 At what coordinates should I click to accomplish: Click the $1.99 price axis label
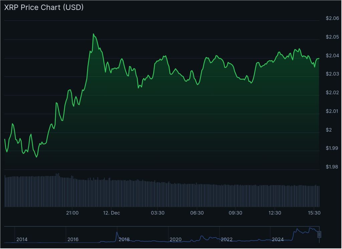pyautogui.click(x=332, y=148)
